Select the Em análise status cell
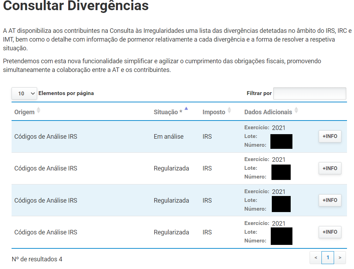This screenshot has width=354, height=269. [x=169, y=137]
